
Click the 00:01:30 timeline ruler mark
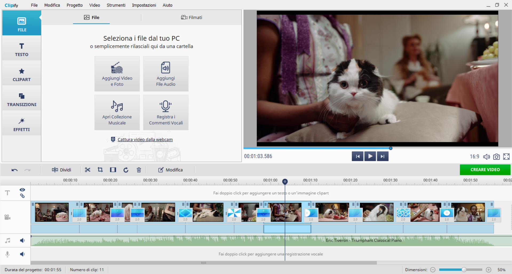coord(390,180)
